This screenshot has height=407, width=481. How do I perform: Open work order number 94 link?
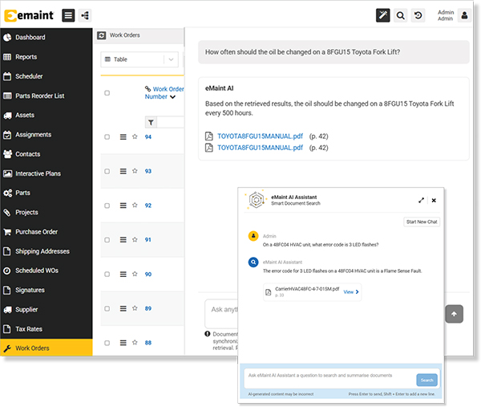[148, 137]
